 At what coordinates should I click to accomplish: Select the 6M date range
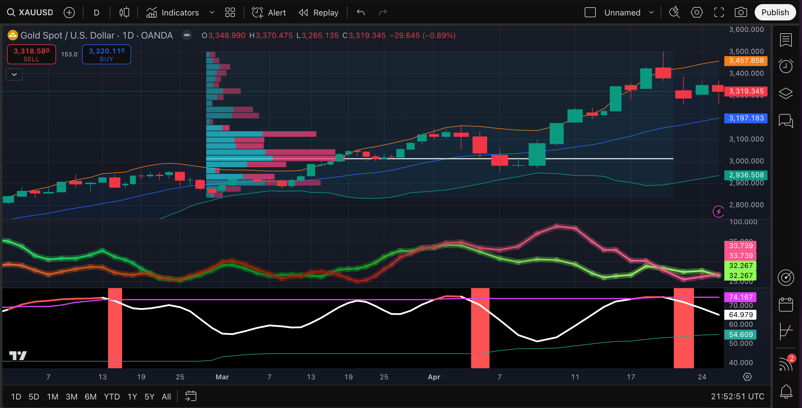(x=91, y=397)
